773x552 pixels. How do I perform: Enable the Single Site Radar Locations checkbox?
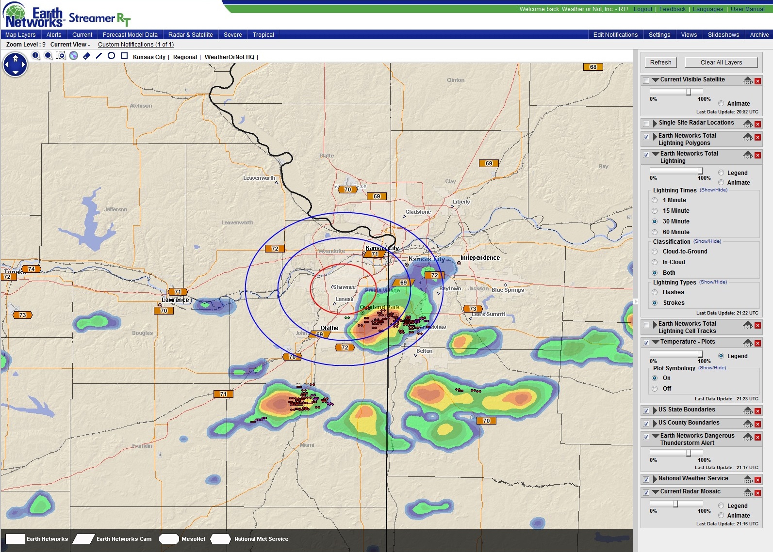point(646,124)
